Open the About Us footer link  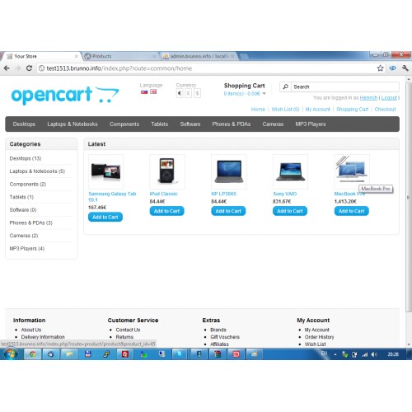(x=31, y=330)
